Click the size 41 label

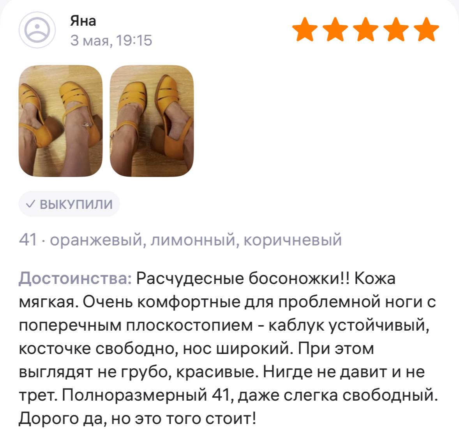click(28, 240)
